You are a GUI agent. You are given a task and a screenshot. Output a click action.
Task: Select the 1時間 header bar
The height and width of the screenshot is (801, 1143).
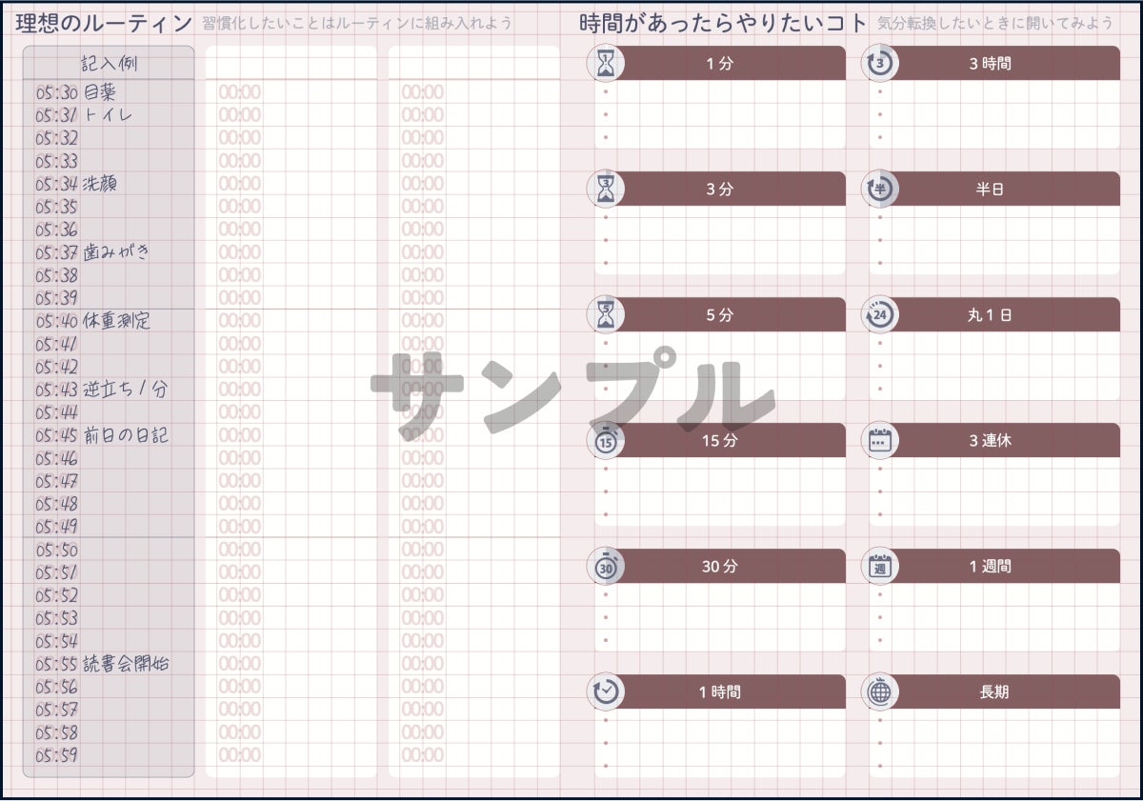click(720, 692)
